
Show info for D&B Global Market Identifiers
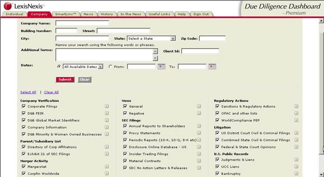106,120
